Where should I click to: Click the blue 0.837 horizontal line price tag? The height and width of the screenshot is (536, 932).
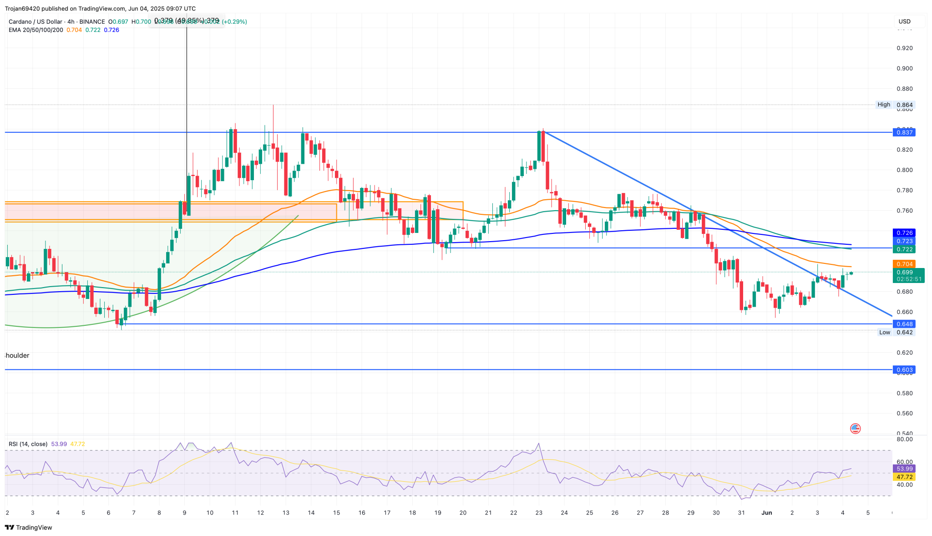(x=904, y=132)
